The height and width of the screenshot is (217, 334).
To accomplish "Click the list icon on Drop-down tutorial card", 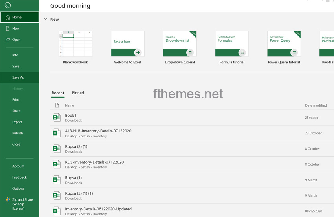I will coord(190,52).
